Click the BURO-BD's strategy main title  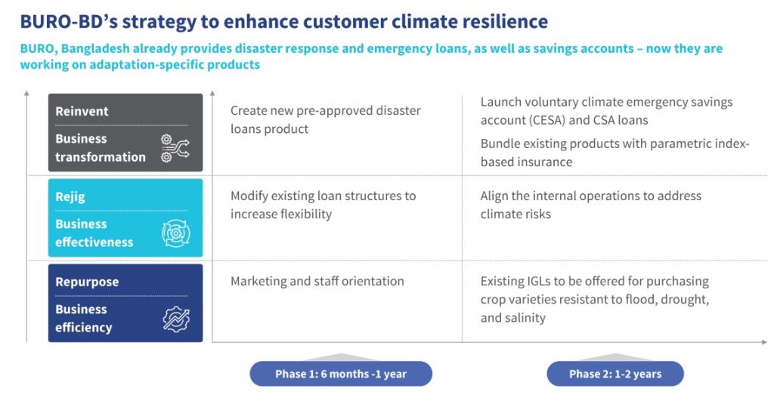(x=284, y=20)
